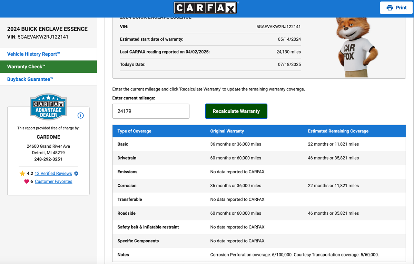This screenshot has width=414, height=264.
Task: Click the CARFAX Advantage Dealer badge
Action: (x=48, y=107)
